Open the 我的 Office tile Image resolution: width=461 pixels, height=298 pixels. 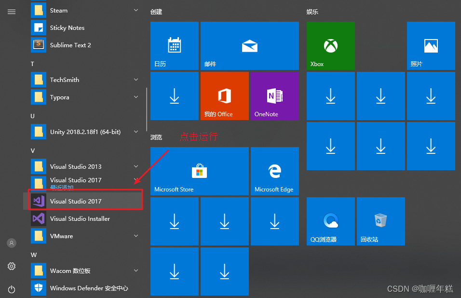[225, 96]
